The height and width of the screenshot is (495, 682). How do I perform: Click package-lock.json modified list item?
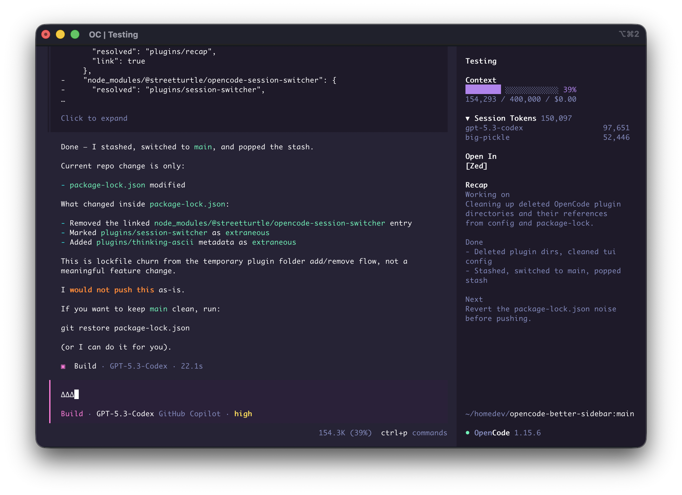tap(123, 185)
